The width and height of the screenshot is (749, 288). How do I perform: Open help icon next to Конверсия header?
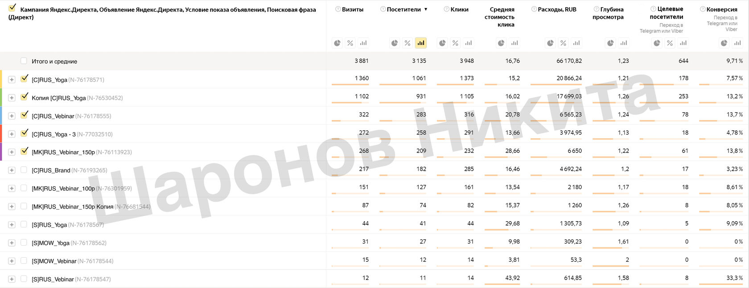tap(703, 9)
